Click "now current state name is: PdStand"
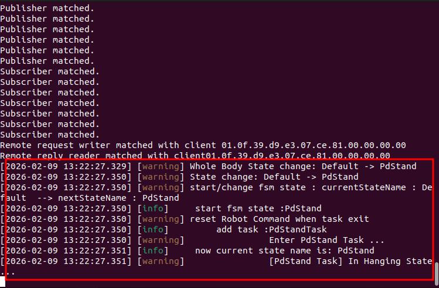439x288 pixels. coord(284,251)
